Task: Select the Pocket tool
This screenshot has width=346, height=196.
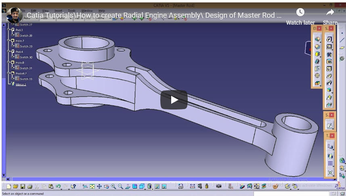Action: coord(329,47)
